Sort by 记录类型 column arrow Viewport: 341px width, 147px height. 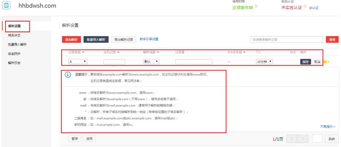(x=83, y=52)
